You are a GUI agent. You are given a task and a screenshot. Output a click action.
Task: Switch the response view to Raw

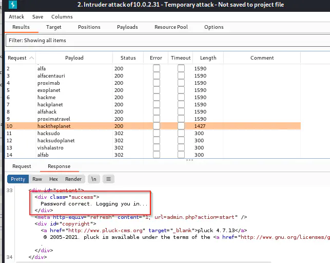(37, 179)
